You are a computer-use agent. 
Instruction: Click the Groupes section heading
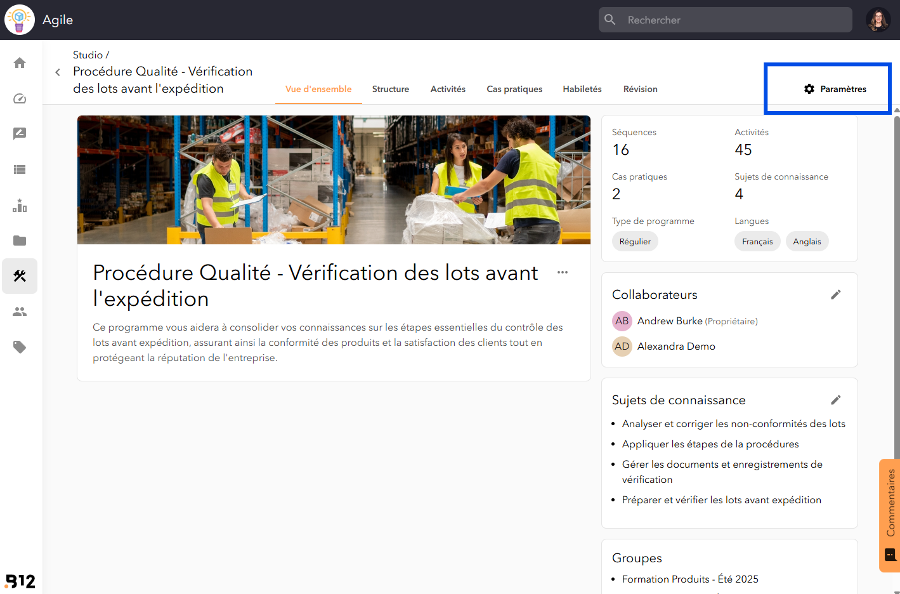coord(637,558)
